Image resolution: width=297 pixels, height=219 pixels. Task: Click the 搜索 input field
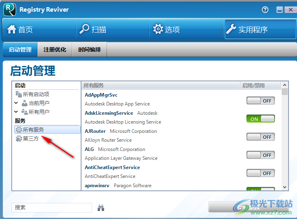pos(52,208)
